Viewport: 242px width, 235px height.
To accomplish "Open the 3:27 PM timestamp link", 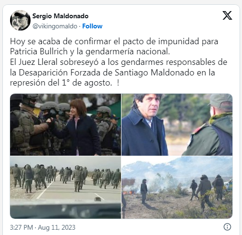I will (x=22, y=227).
